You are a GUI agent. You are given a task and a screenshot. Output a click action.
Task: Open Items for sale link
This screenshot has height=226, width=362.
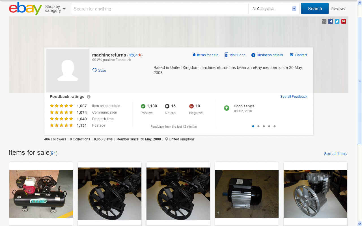point(205,55)
